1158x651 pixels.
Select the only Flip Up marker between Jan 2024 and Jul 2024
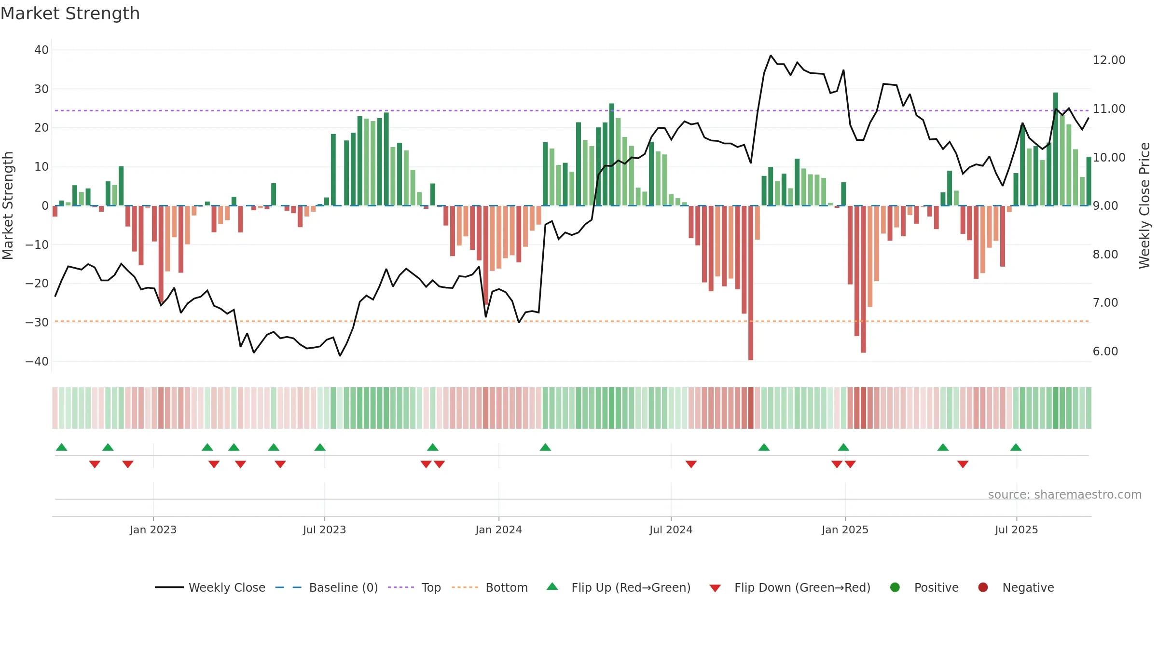(545, 447)
